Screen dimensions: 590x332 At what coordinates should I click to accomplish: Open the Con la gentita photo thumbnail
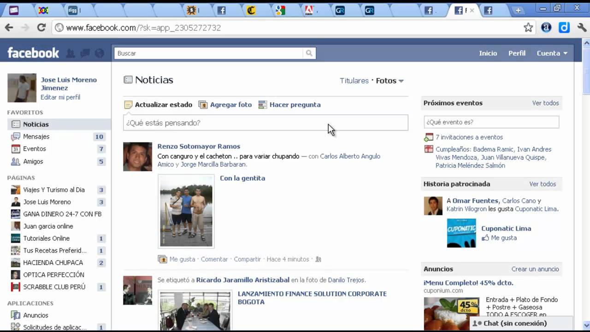point(186,211)
